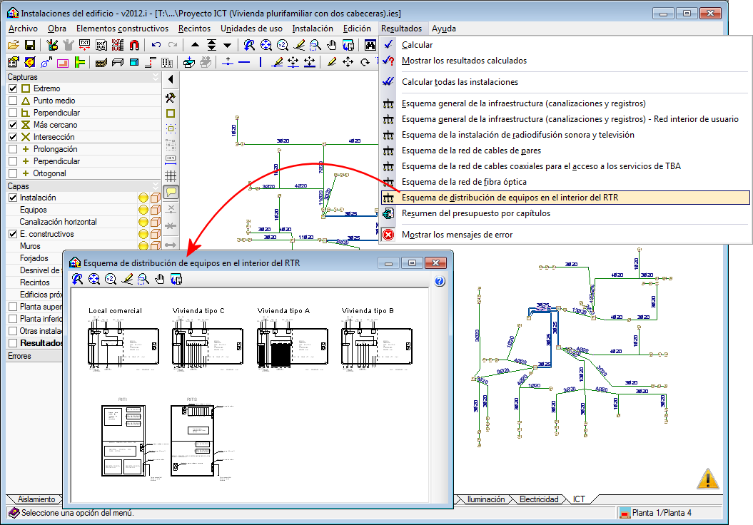Toggle the Instalación layer checkbox
The image size is (753, 525).
(x=13, y=198)
